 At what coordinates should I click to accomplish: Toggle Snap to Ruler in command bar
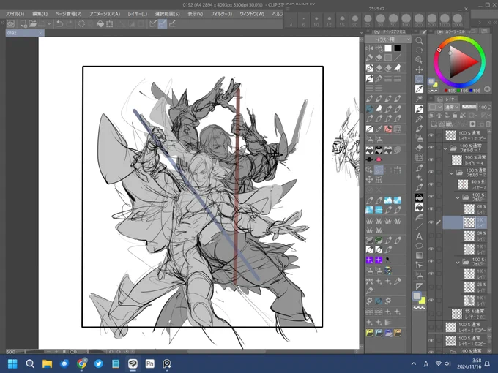click(153, 24)
